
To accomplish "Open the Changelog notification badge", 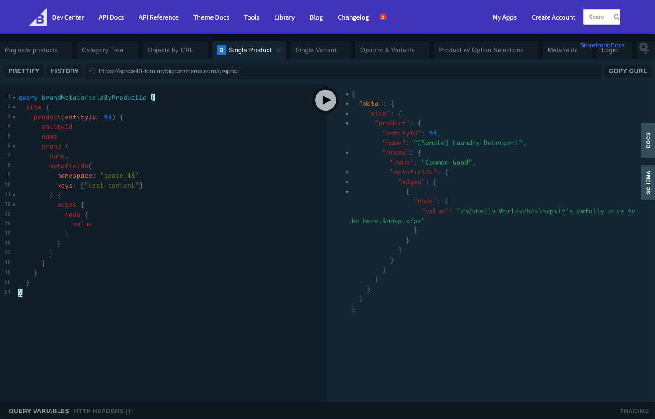I will point(383,17).
